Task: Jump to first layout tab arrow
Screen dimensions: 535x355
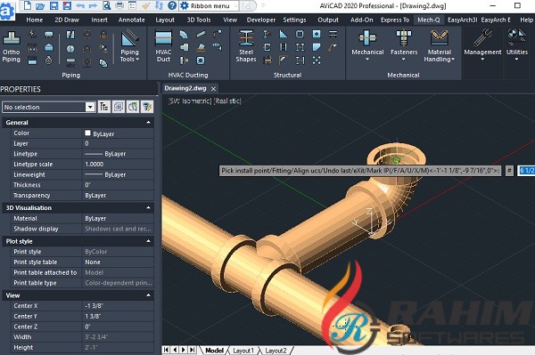Action: pos(166,350)
